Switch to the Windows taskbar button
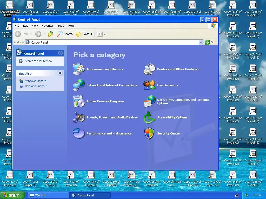Image resolution: width=266 pixels, height=199 pixels. click(x=48, y=195)
